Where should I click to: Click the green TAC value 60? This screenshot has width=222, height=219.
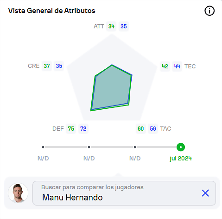point(140,129)
